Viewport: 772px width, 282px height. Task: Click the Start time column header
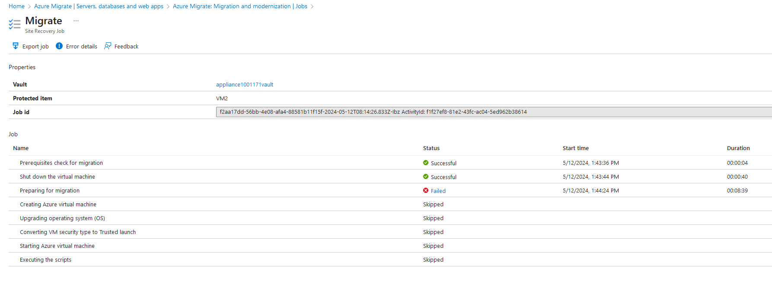pos(576,148)
